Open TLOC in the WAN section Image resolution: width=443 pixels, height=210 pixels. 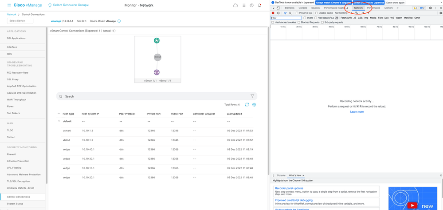[10, 130]
